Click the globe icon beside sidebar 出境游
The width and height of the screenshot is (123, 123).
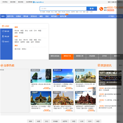[x=3, y=26]
